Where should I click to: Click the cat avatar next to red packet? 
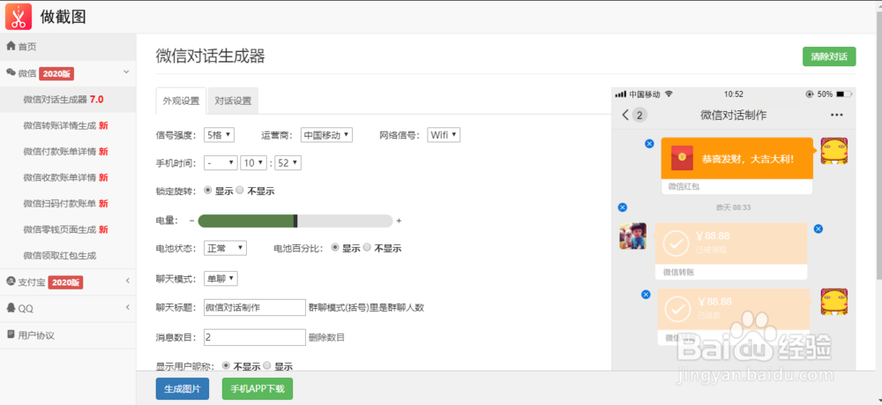pyautogui.click(x=834, y=151)
